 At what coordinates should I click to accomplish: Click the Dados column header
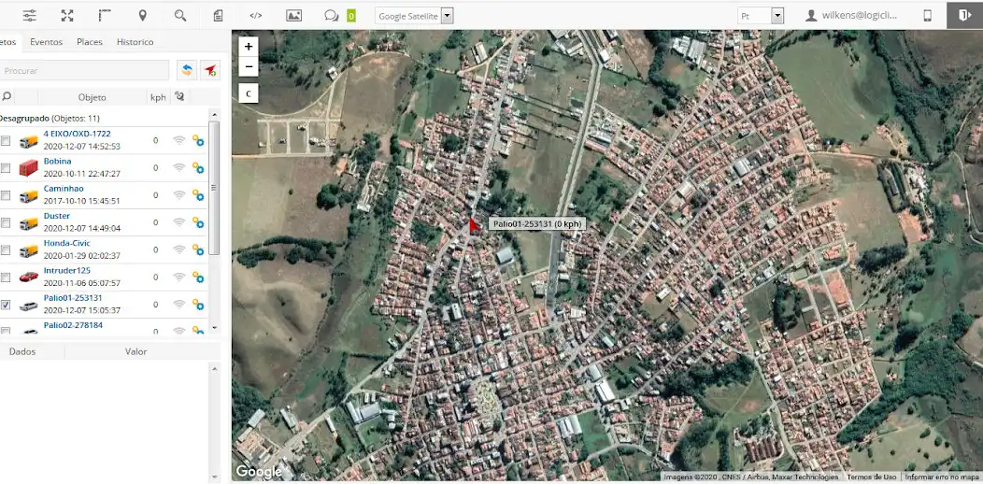tap(22, 351)
